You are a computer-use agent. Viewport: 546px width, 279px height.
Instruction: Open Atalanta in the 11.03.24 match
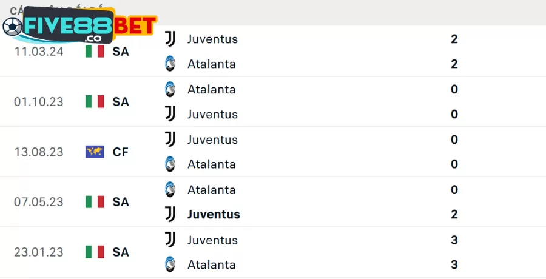tap(211, 64)
